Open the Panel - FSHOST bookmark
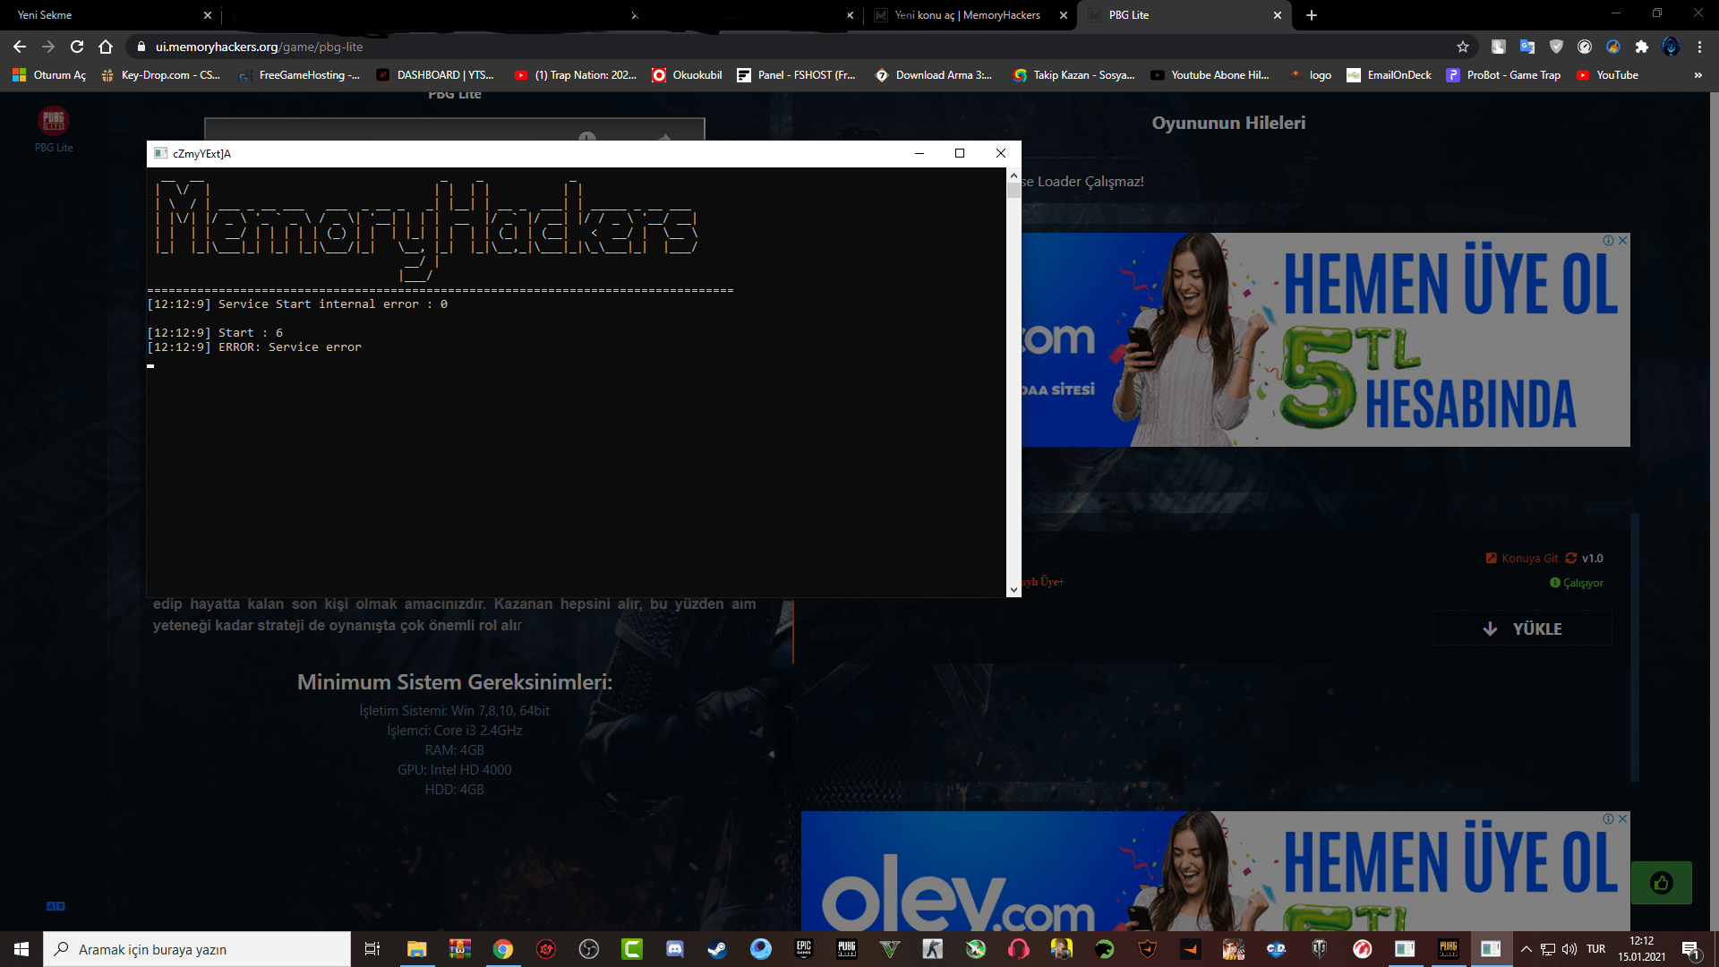Viewport: 1719px width, 967px height. 796,75
